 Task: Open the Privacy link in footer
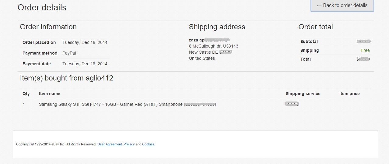click(x=129, y=144)
